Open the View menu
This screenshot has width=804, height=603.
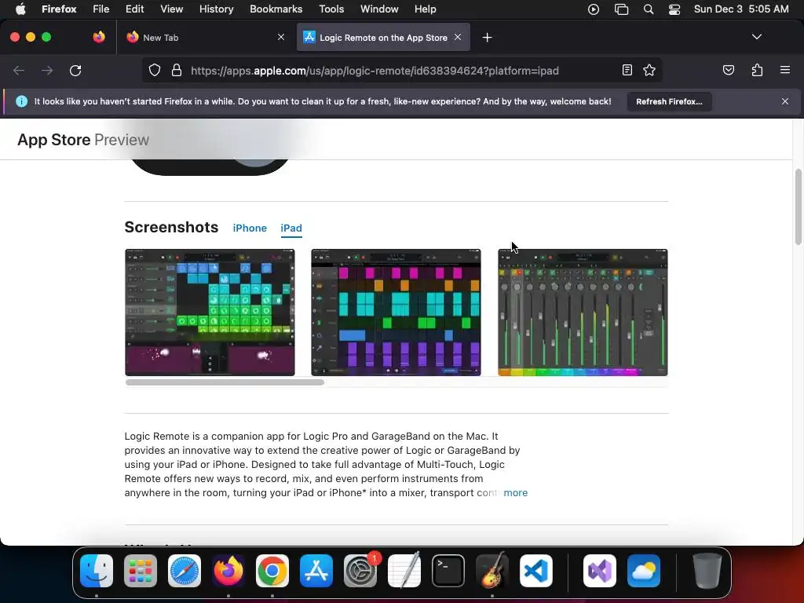click(171, 9)
